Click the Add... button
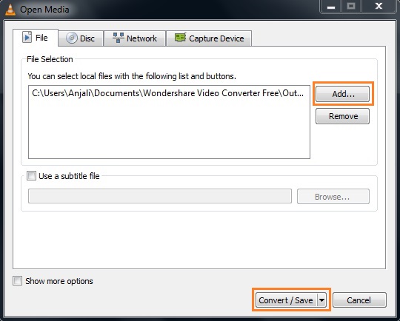This screenshot has height=321, width=400. [343, 94]
